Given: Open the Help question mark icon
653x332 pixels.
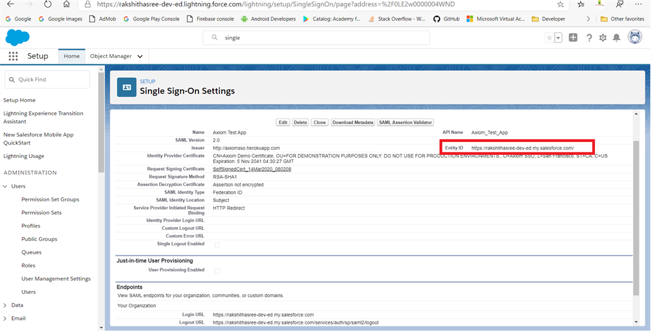Looking at the screenshot, I should [x=589, y=38].
